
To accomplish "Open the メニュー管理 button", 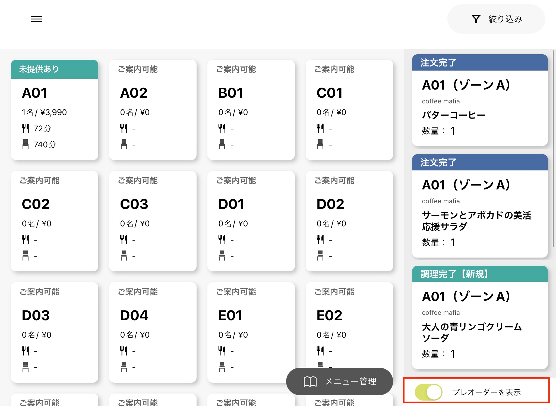I will click(350, 381).
